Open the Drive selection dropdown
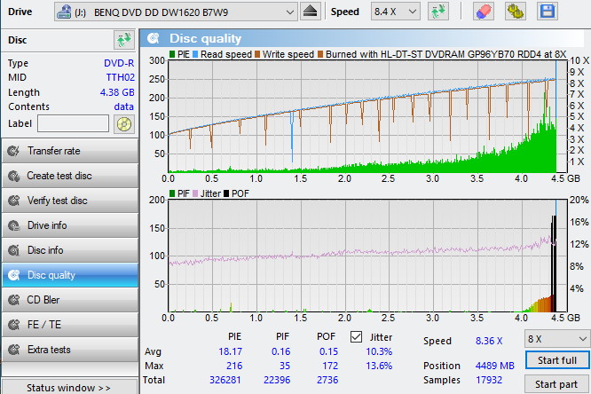This screenshot has height=394, width=591. (176, 12)
